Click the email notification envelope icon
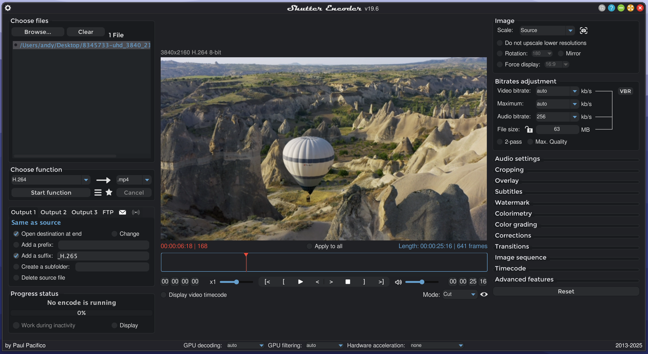The width and height of the screenshot is (648, 354). pos(123,213)
